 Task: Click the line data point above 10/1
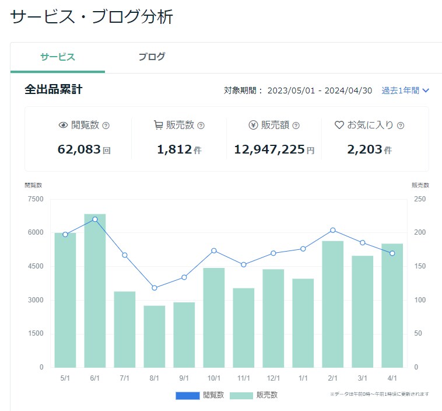tap(214, 250)
